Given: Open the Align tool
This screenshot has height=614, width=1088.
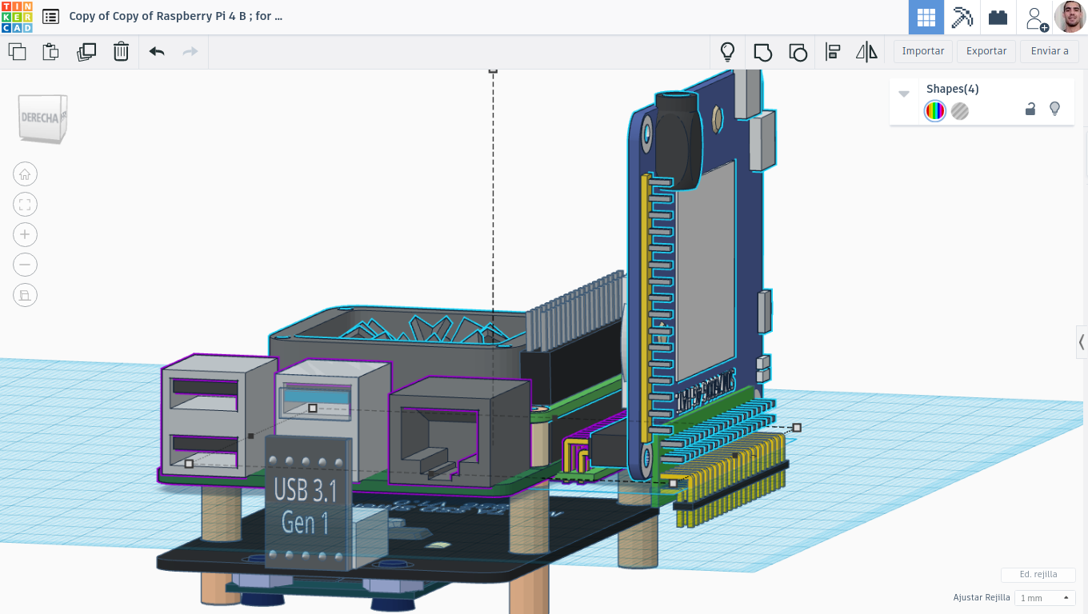Looking at the screenshot, I should [832, 52].
